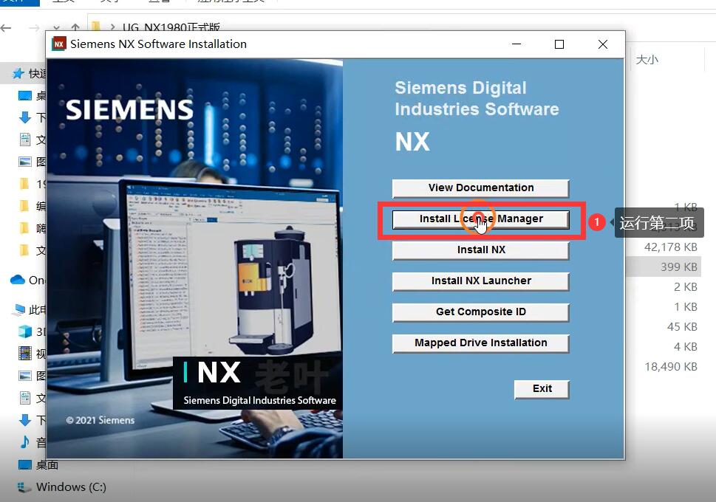Open the Desktop shortcut icon in sidebar
The width and height of the screenshot is (716, 502).
tap(24, 95)
